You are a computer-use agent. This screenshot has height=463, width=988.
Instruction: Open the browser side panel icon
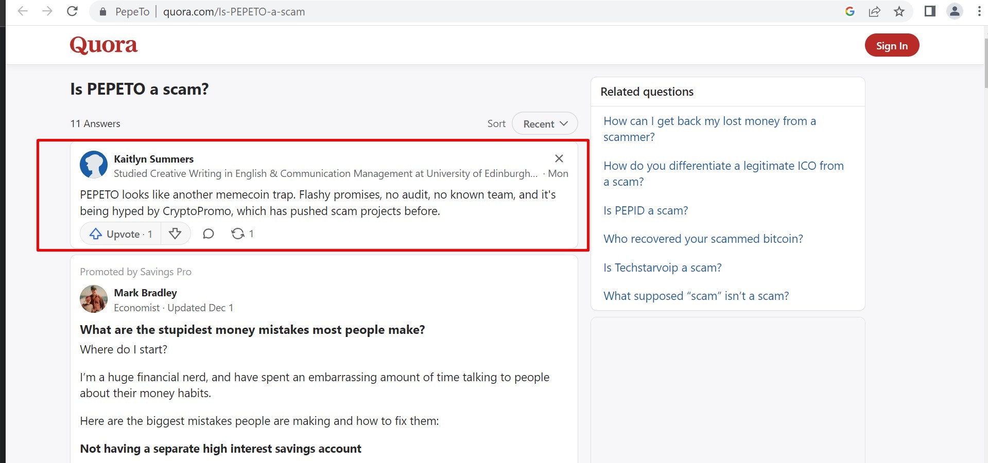coord(930,11)
